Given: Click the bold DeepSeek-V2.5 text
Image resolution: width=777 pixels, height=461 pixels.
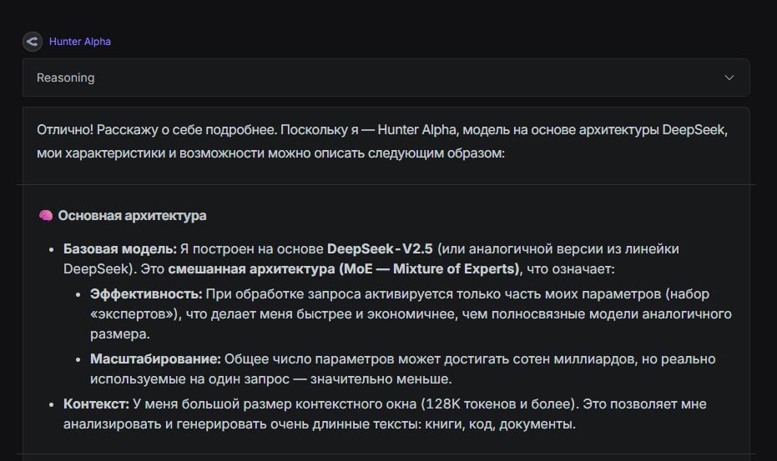Looking at the screenshot, I should click(x=380, y=248).
